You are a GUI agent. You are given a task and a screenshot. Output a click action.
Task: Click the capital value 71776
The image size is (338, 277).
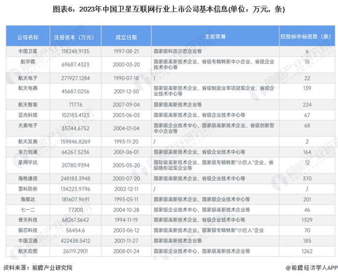pyautogui.click(x=75, y=105)
